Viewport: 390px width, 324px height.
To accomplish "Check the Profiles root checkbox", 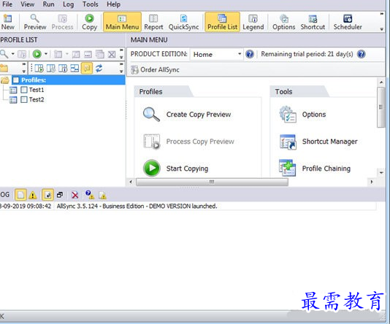I will point(16,80).
